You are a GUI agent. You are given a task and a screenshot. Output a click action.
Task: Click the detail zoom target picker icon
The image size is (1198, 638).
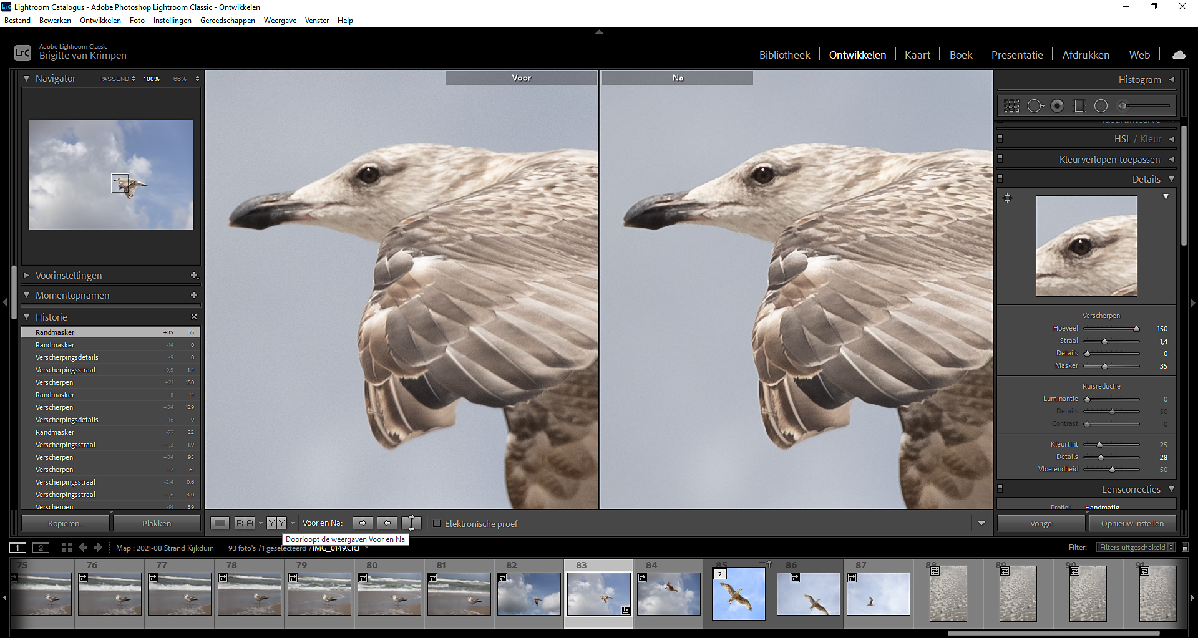click(x=1007, y=198)
